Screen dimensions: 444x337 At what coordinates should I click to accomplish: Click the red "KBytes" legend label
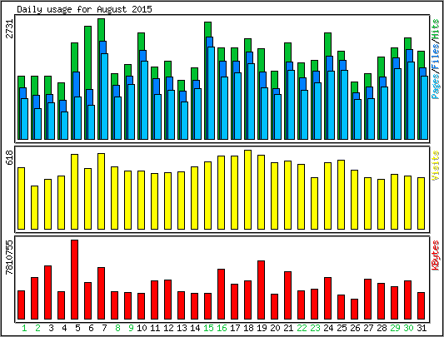(436, 255)
